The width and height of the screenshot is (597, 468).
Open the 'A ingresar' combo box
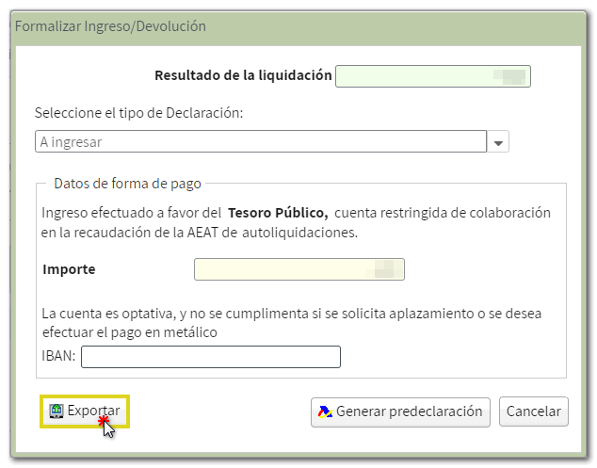coord(261,142)
